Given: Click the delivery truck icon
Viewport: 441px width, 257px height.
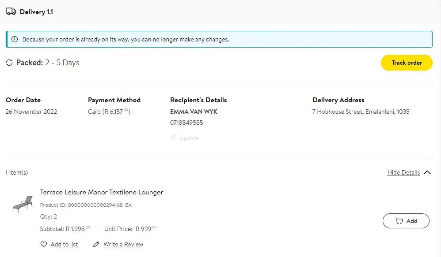Looking at the screenshot, I should [11, 12].
